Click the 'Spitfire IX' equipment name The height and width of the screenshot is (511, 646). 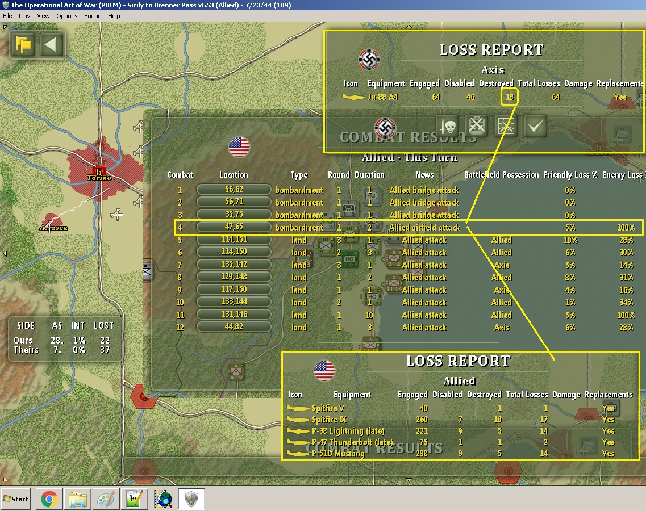(x=329, y=420)
